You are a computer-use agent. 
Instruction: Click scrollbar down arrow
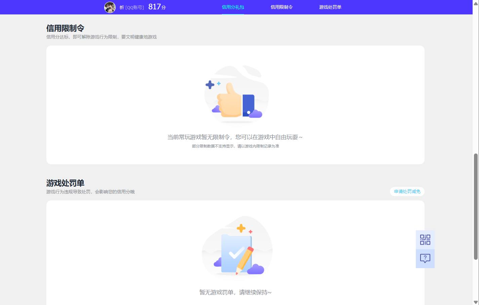(x=476, y=302)
